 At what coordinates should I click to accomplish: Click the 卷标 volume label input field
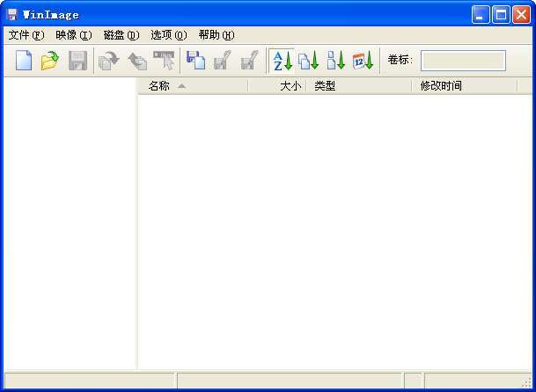coord(463,61)
